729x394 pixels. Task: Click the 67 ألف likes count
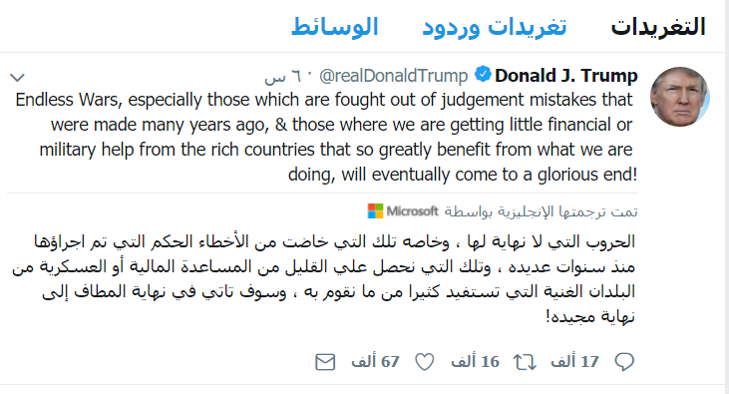point(375,361)
